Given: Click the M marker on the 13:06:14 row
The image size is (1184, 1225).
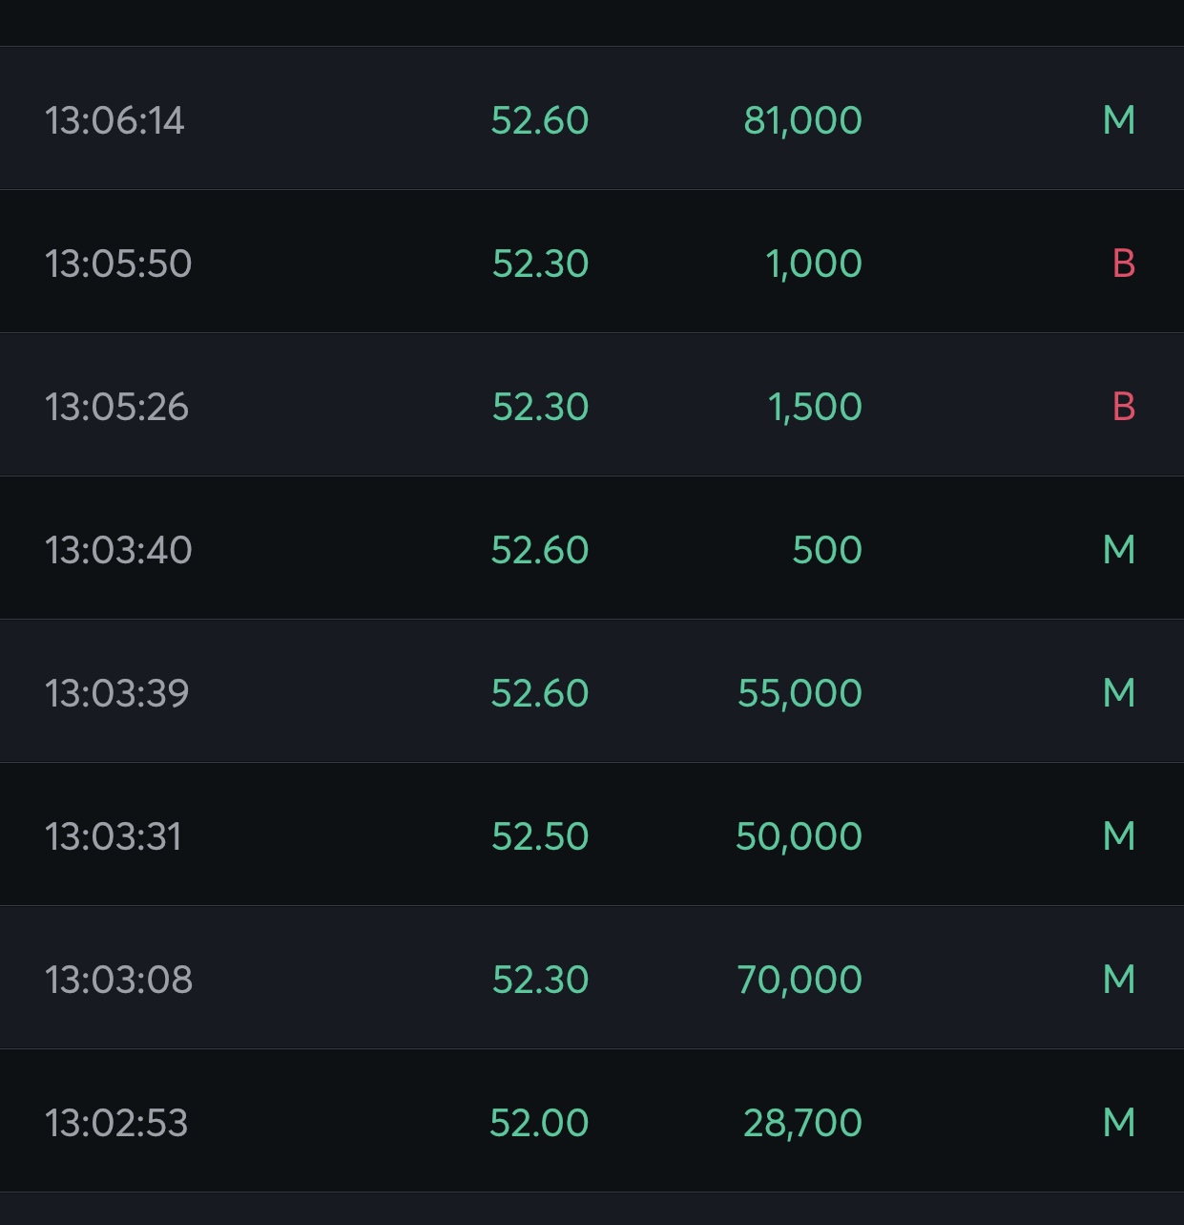Looking at the screenshot, I should click(1118, 120).
